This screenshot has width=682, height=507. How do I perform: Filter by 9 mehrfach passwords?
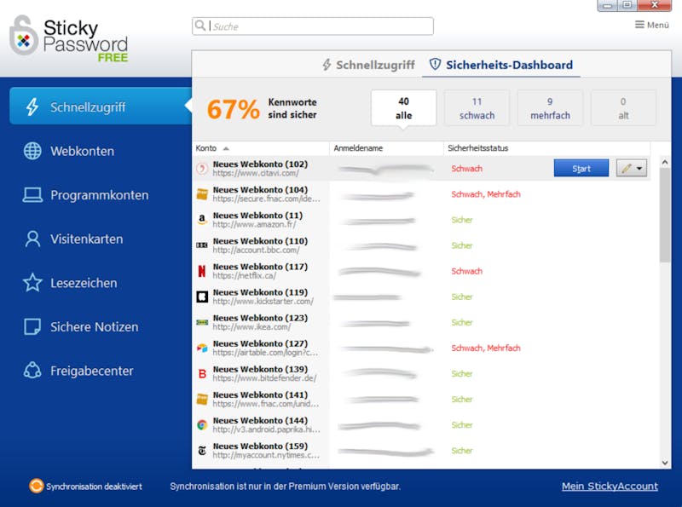pyautogui.click(x=550, y=108)
